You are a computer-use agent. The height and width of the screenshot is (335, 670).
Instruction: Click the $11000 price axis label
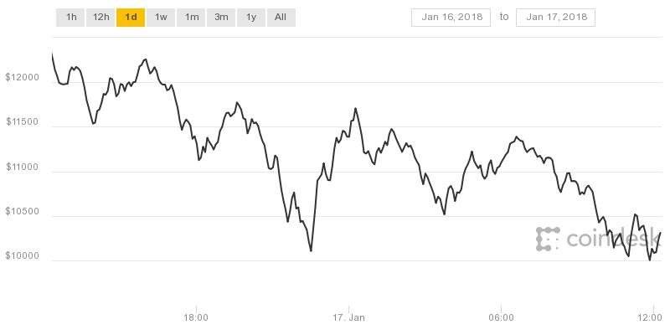[22, 167]
